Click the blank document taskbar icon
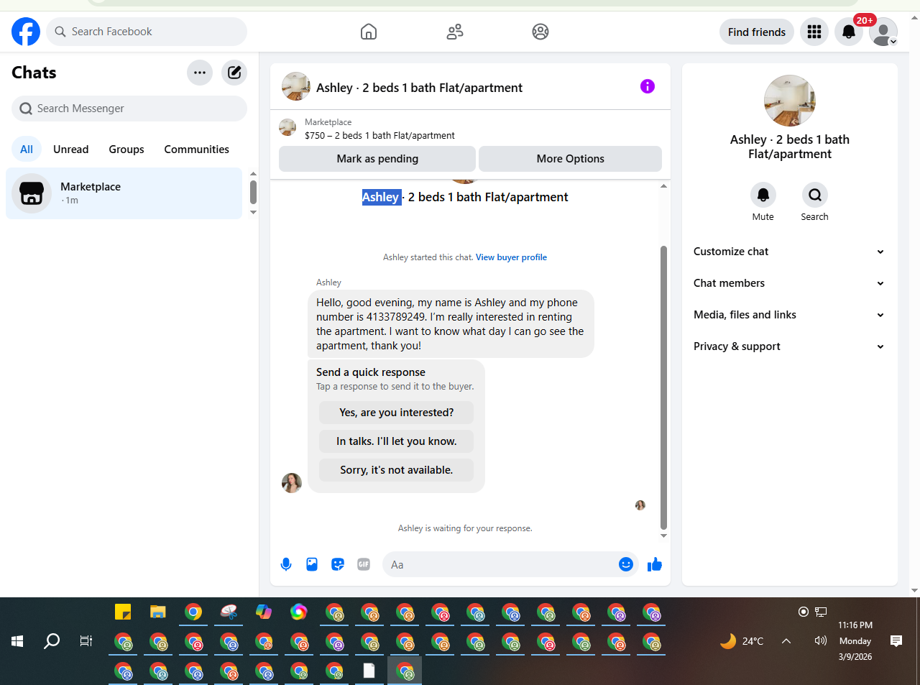 369,671
